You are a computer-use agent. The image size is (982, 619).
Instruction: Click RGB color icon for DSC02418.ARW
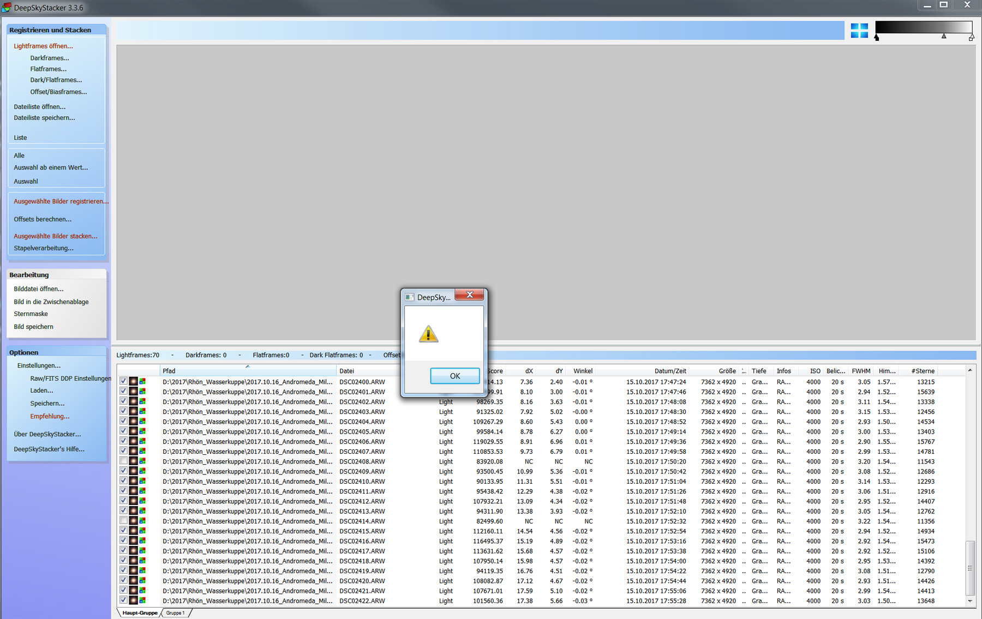(x=142, y=561)
